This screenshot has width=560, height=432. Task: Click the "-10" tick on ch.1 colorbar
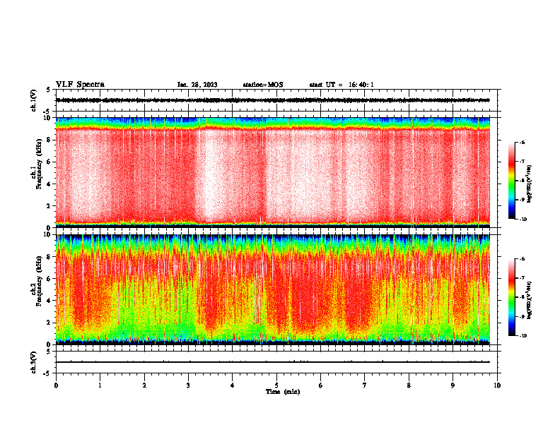pos(523,219)
